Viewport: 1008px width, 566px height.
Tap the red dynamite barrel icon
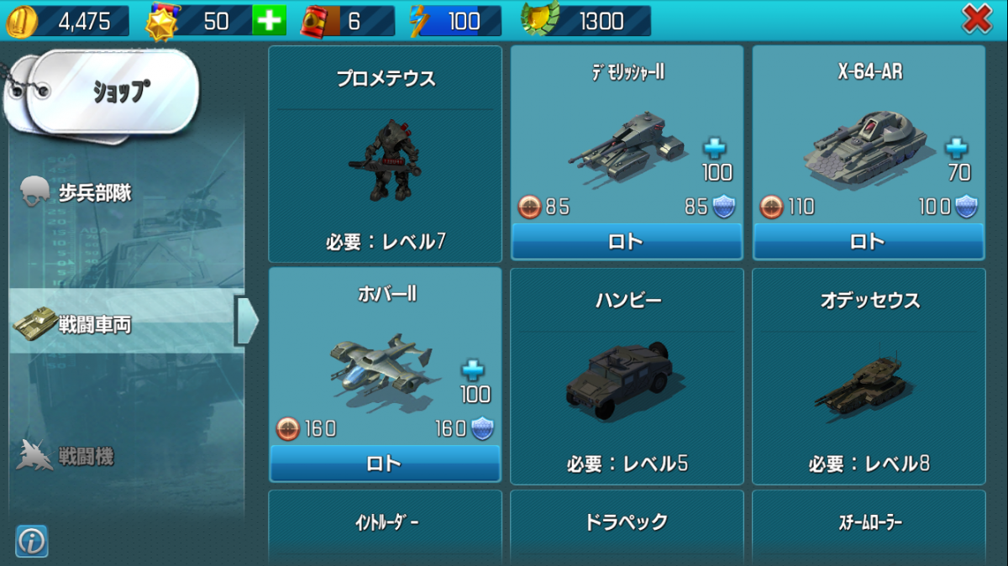coord(317,22)
